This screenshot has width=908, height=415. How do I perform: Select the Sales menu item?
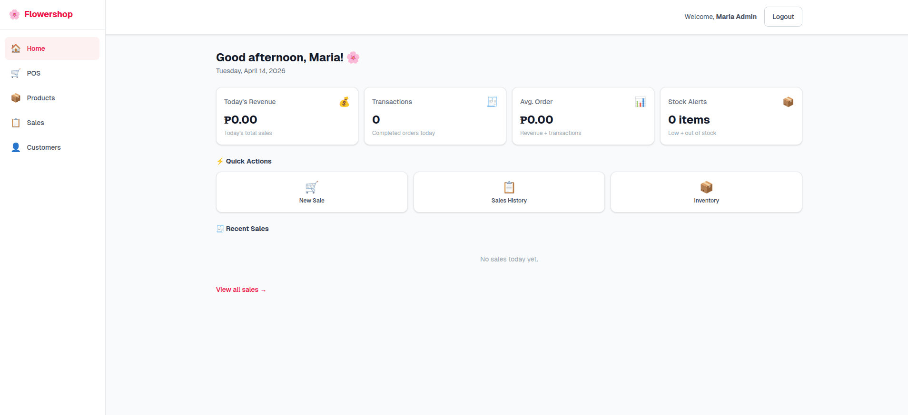(x=52, y=123)
